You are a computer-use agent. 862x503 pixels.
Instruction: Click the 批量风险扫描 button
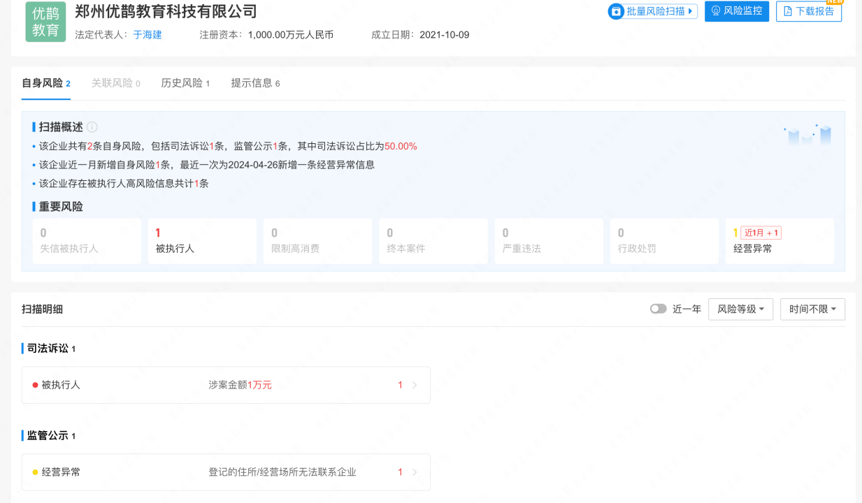(652, 11)
